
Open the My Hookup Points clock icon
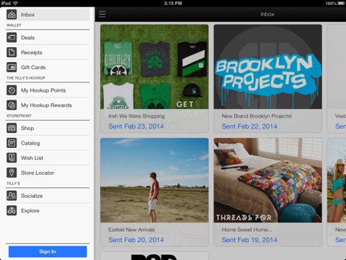click(12, 90)
